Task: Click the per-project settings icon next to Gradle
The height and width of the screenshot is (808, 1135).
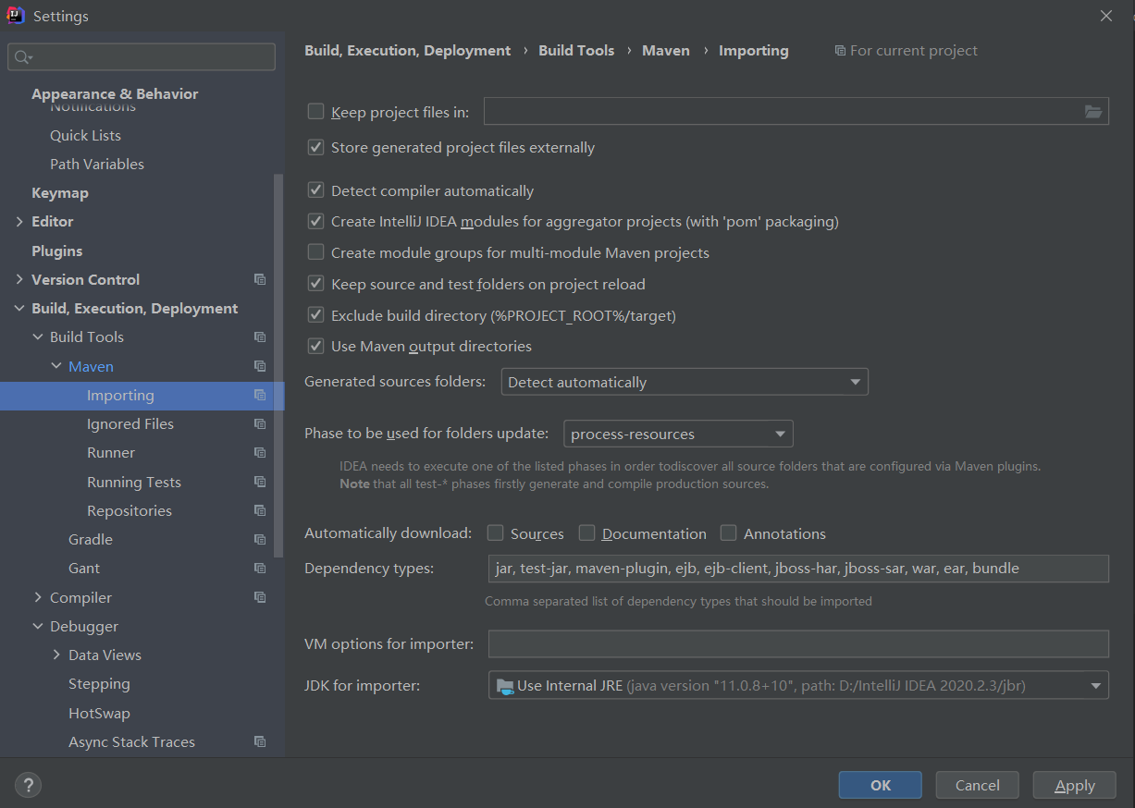Action: pyautogui.click(x=260, y=539)
